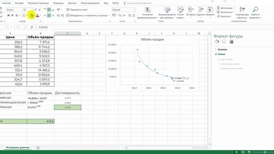Viewport: 274px width, 154px height.
Task: Apply red font color A
Action: [37, 15]
